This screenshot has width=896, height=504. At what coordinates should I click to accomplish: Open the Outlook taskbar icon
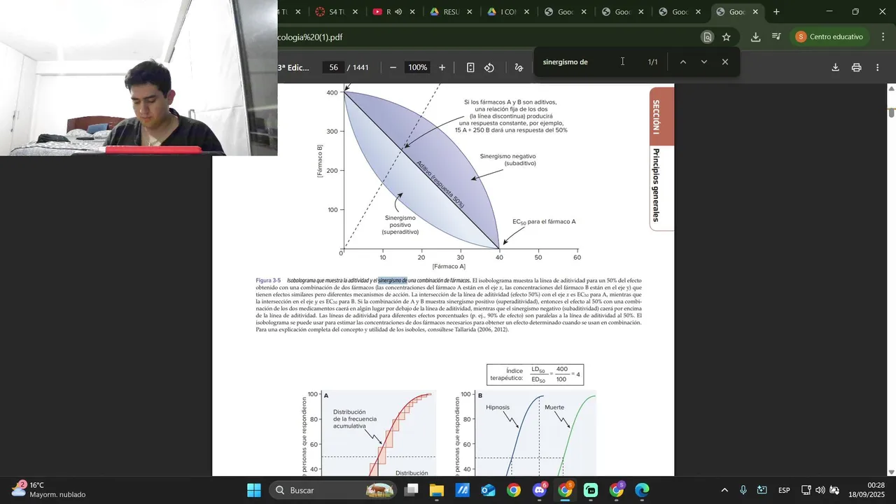489,490
